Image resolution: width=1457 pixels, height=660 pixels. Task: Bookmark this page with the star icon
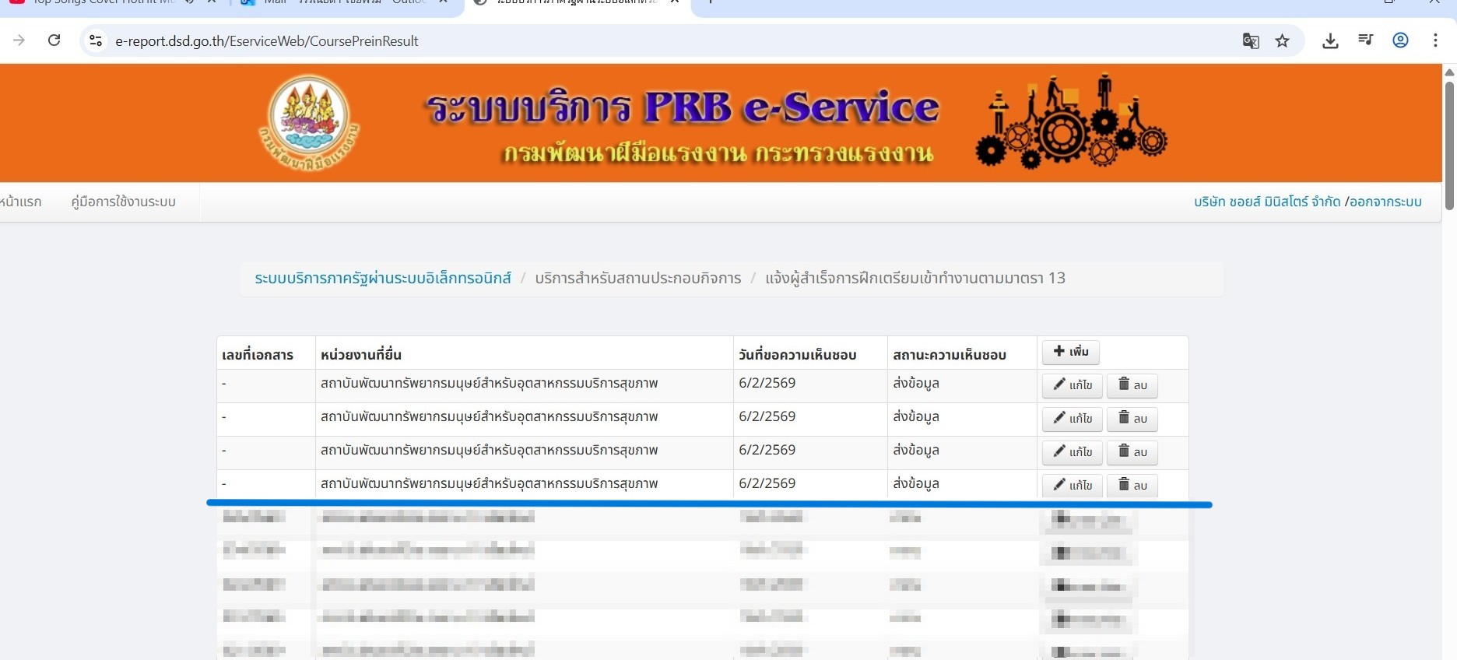click(1282, 41)
